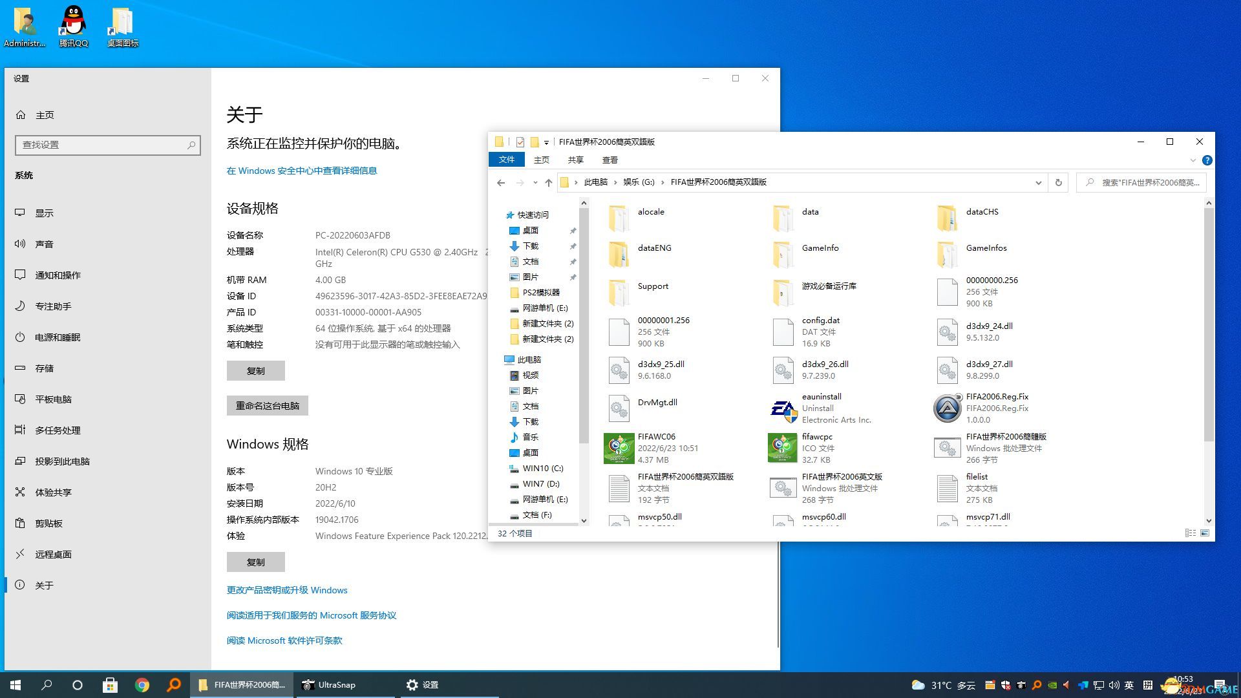This screenshot has width=1241, height=698.
Task: Open Explorer help question mark
Action: (x=1207, y=160)
